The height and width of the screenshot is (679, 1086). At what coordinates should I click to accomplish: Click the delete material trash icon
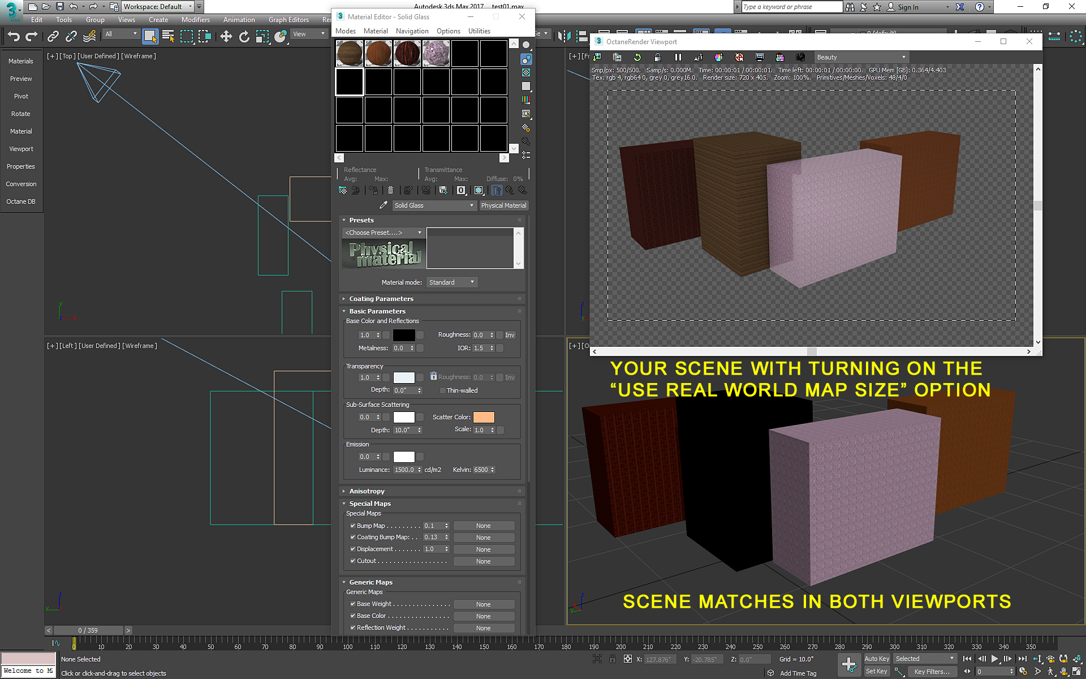(390, 190)
